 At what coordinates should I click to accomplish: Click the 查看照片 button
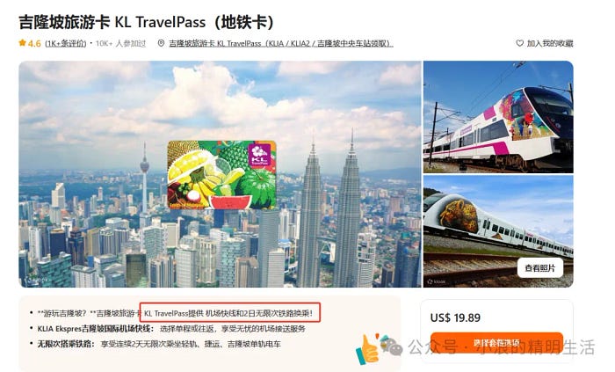pyautogui.click(x=540, y=268)
